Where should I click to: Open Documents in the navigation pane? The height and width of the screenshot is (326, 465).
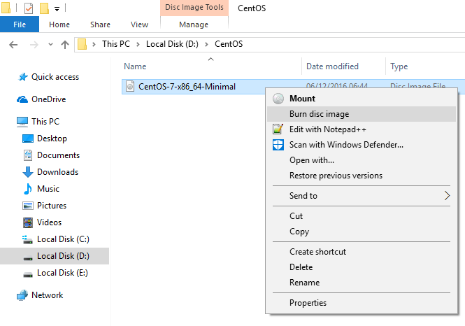click(x=58, y=155)
